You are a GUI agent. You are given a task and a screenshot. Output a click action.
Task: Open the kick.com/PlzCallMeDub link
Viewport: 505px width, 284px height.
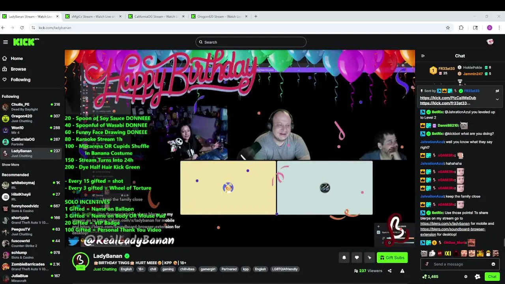click(x=448, y=98)
